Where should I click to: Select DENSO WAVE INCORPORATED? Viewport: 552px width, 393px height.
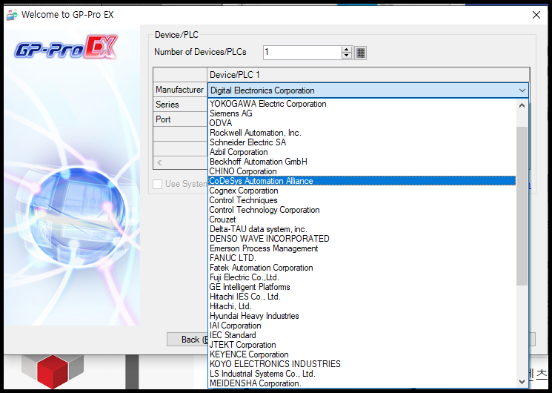[362, 239]
